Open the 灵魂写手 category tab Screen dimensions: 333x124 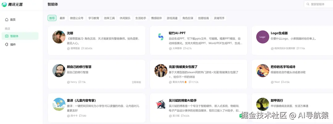[x=219, y=18]
